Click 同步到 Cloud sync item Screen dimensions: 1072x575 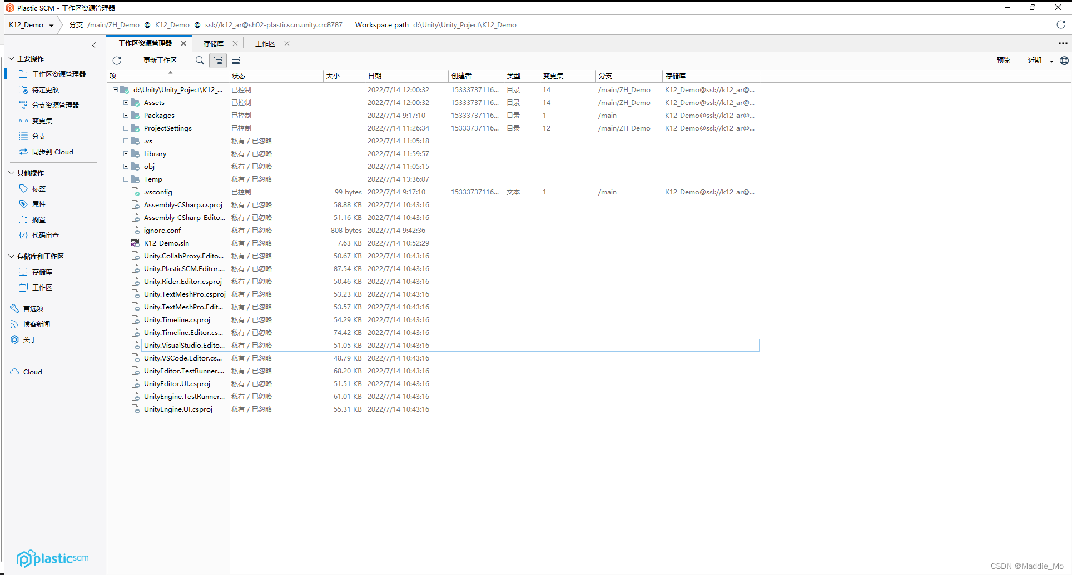46,152
